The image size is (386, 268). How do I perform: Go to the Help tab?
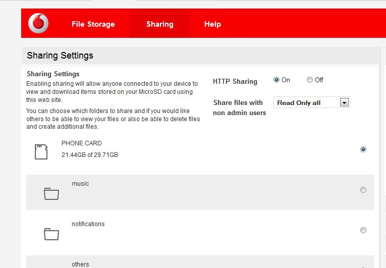[213, 24]
